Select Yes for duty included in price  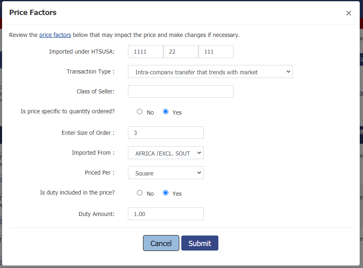pyautogui.click(x=166, y=193)
